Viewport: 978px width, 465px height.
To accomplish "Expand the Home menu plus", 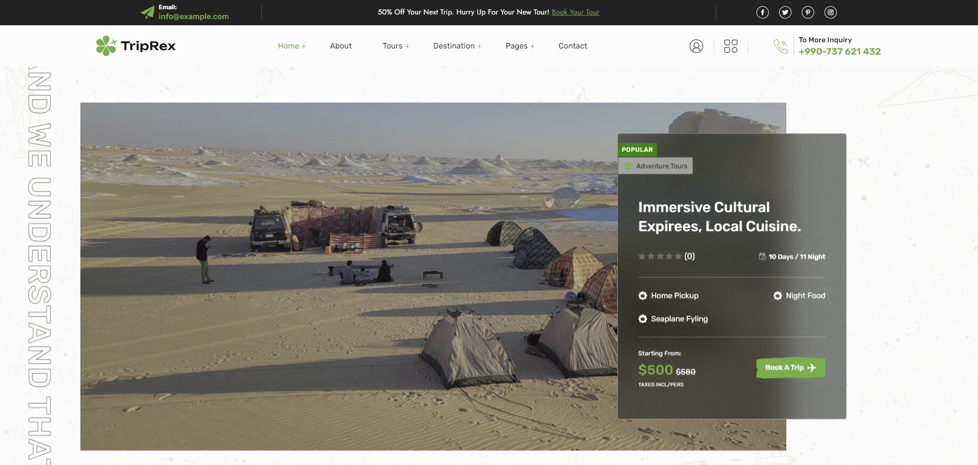I will pyautogui.click(x=304, y=46).
